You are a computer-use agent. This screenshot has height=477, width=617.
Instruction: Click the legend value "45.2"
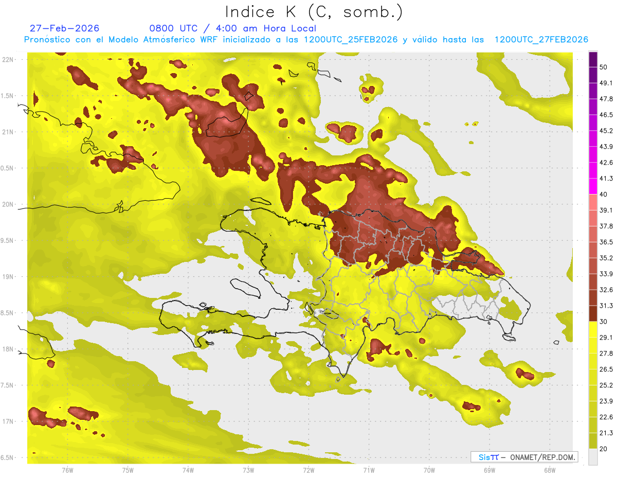(606, 131)
